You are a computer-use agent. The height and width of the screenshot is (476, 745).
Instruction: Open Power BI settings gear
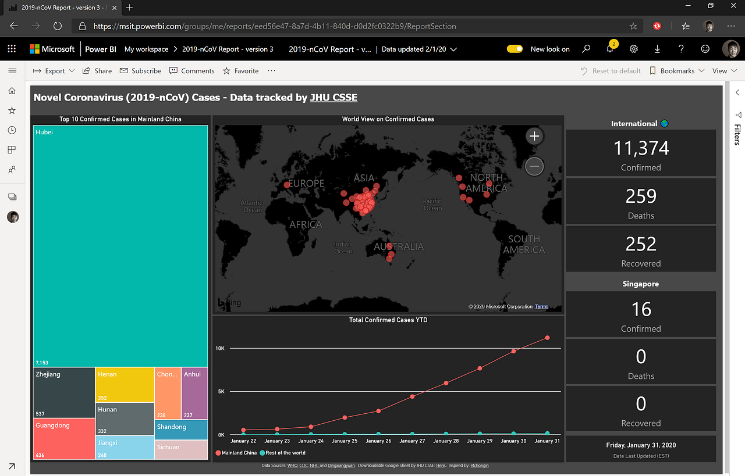click(633, 49)
